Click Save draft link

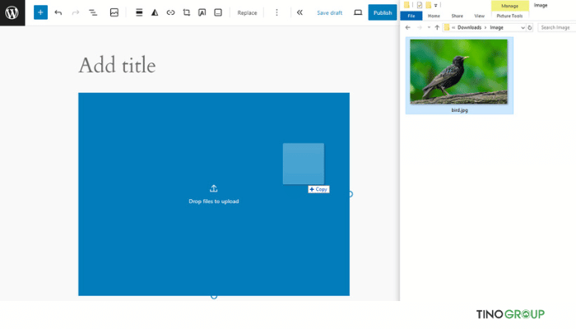[329, 13]
